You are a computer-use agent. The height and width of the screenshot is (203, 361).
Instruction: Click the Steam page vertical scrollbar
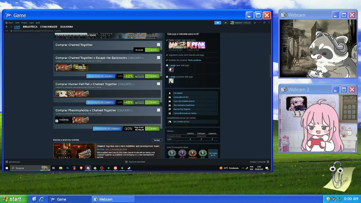tap(270, 66)
